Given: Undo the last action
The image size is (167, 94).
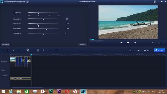Looking at the screenshot, I should (x=14, y=50).
